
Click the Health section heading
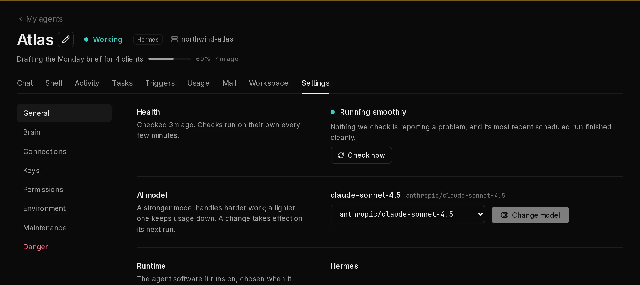(x=148, y=112)
